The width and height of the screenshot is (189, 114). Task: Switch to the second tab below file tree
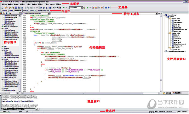coord(176,93)
